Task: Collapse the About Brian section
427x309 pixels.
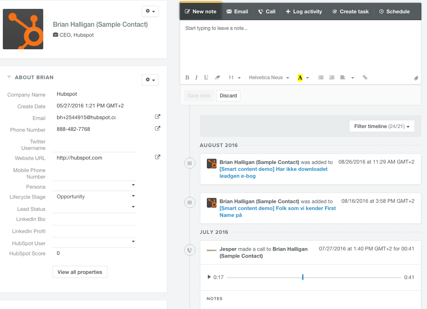Action: tap(9, 77)
